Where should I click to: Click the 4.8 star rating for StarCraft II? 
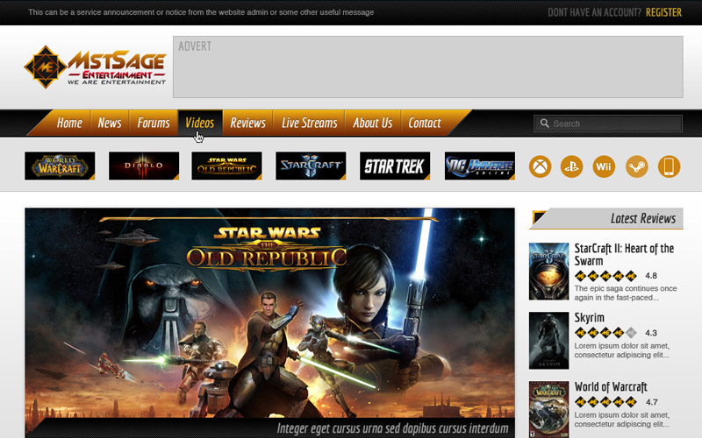[605, 276]
